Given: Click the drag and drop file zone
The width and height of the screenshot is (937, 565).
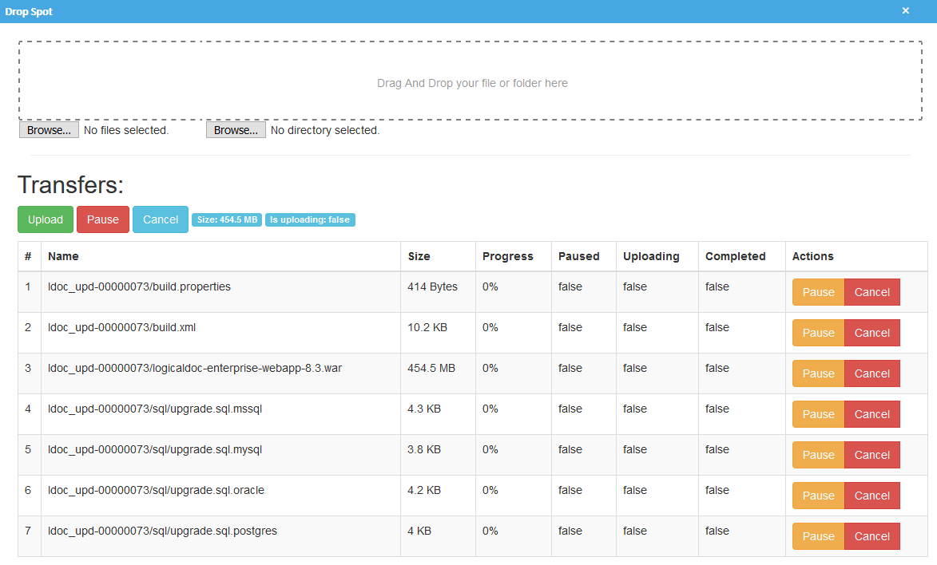Looking at the screenshot, I should click(x=470, y=81).
